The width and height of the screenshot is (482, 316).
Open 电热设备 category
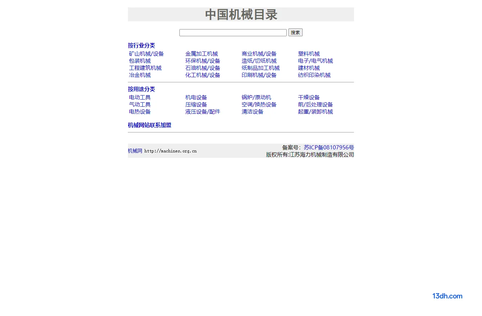click(x=140, y=112)
